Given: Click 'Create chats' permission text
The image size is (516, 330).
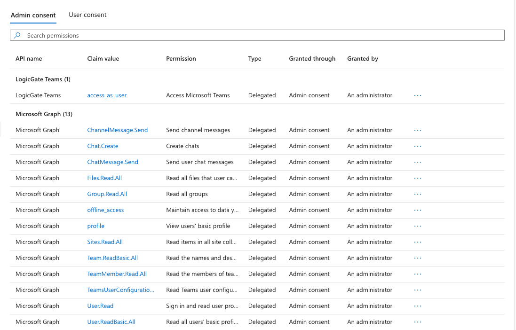Looking at the screenshot, I should [183, 146].
